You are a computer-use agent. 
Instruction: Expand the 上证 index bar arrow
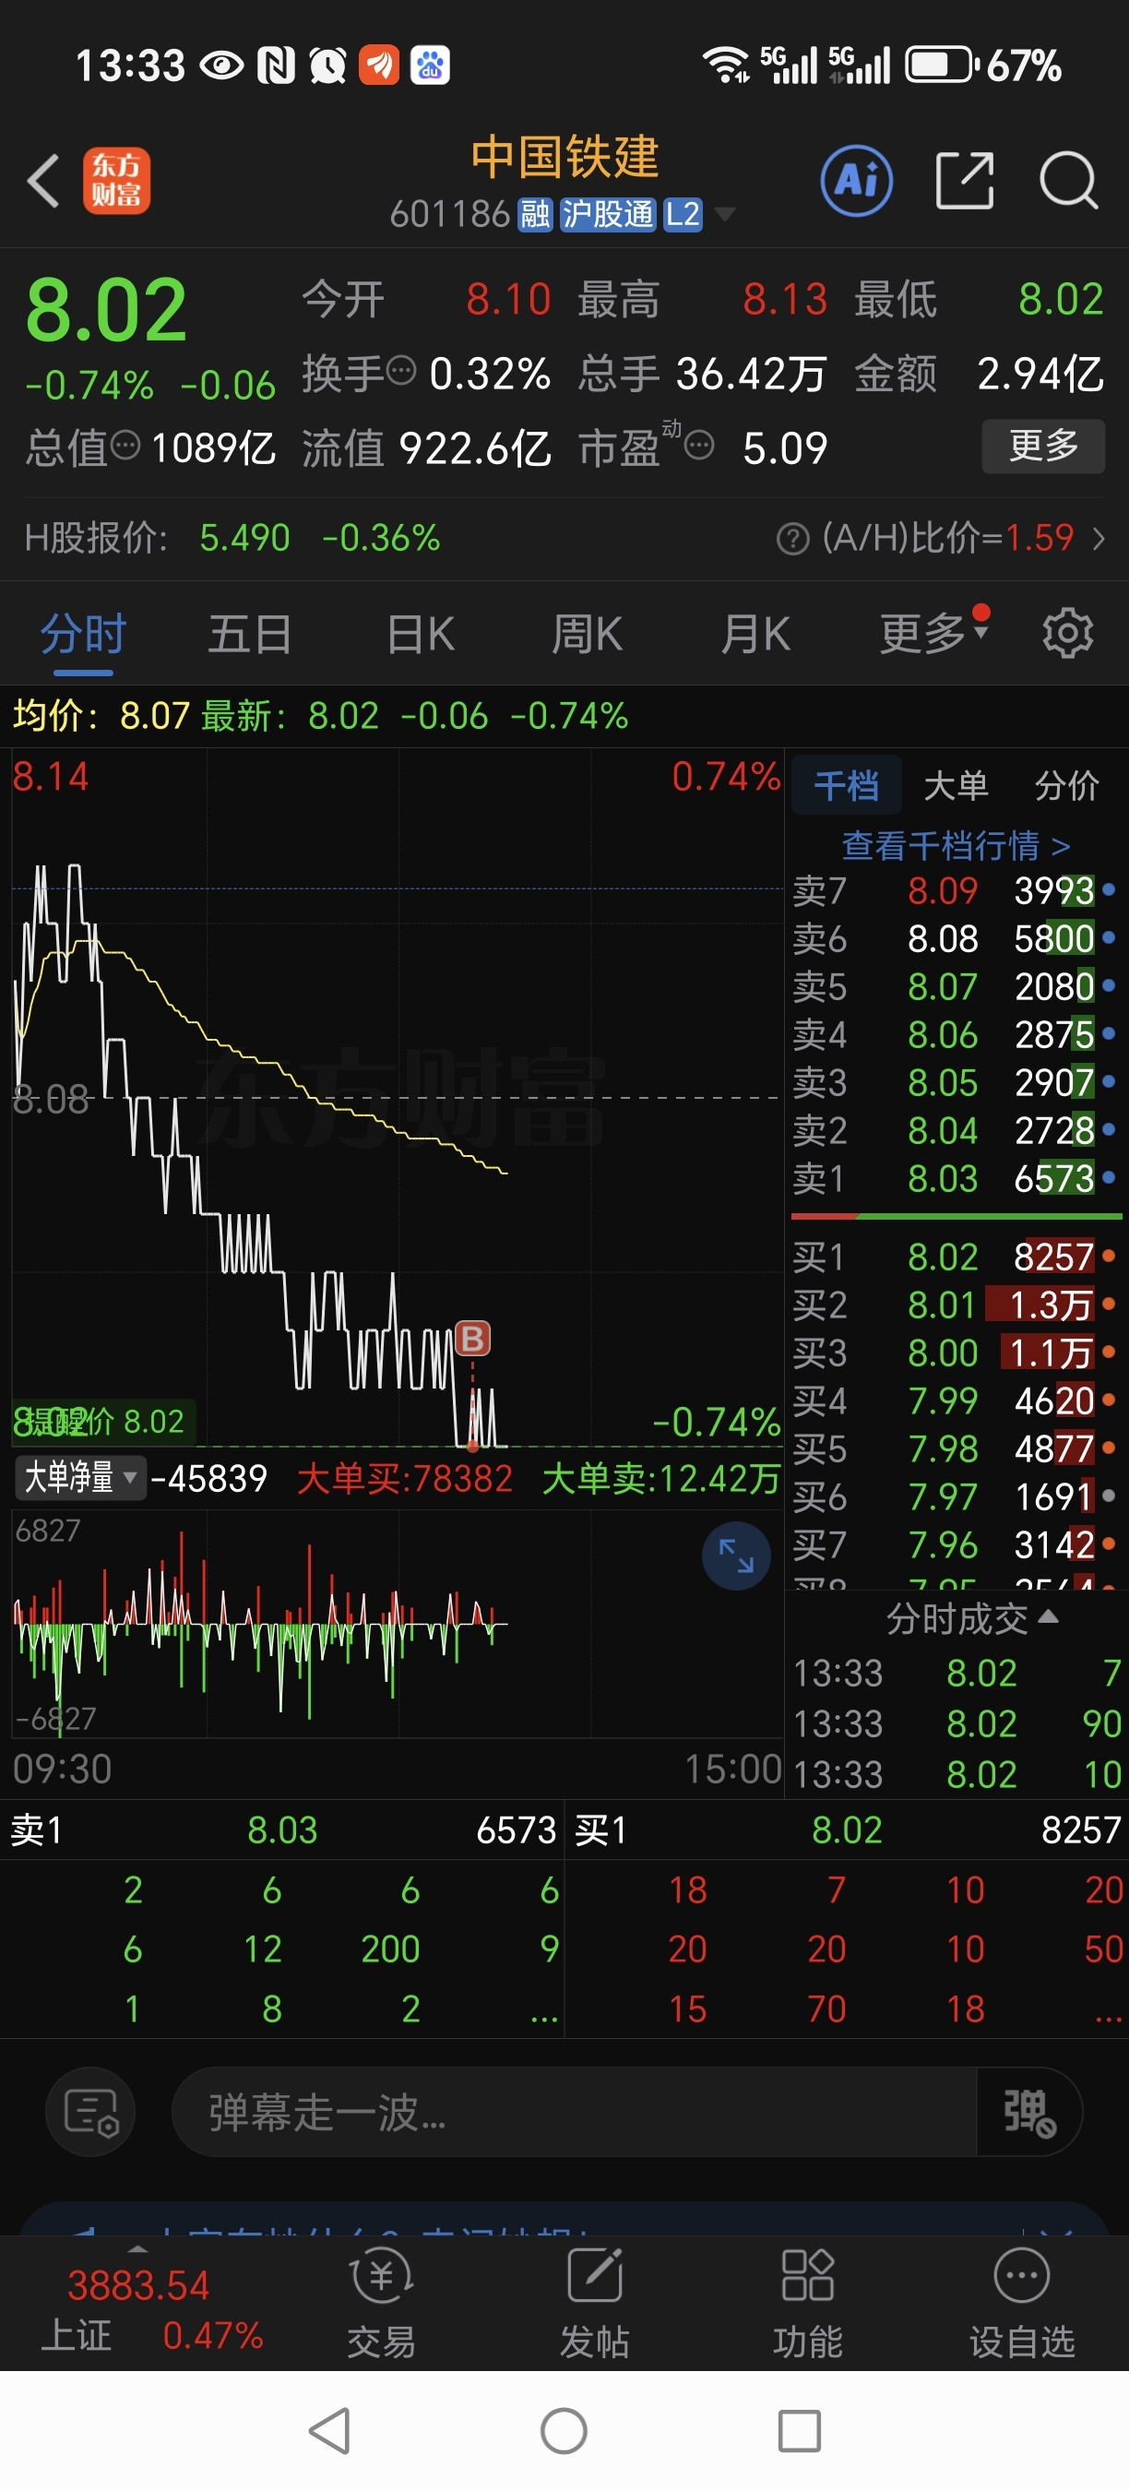[138, 2248]
